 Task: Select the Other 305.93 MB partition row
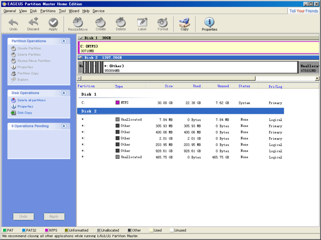point(181,126)
